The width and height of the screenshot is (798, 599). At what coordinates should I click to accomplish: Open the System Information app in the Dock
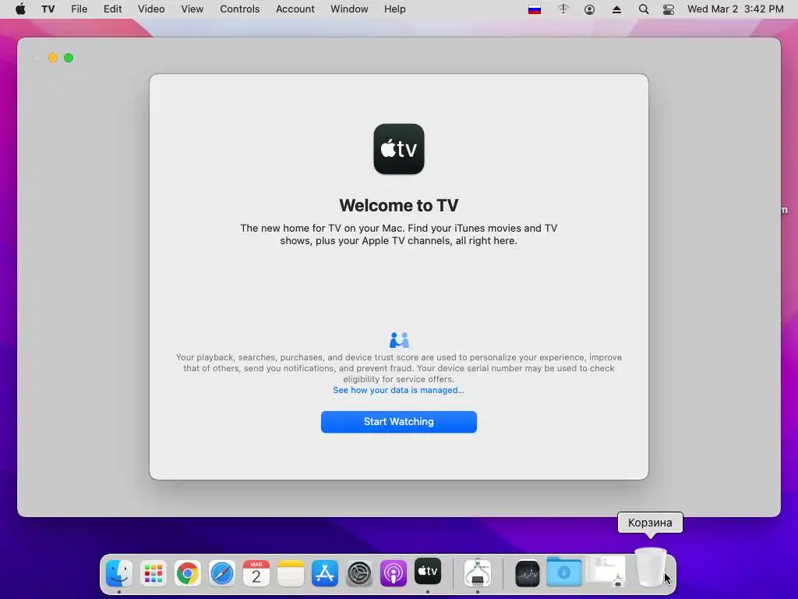tap(478, 572)
